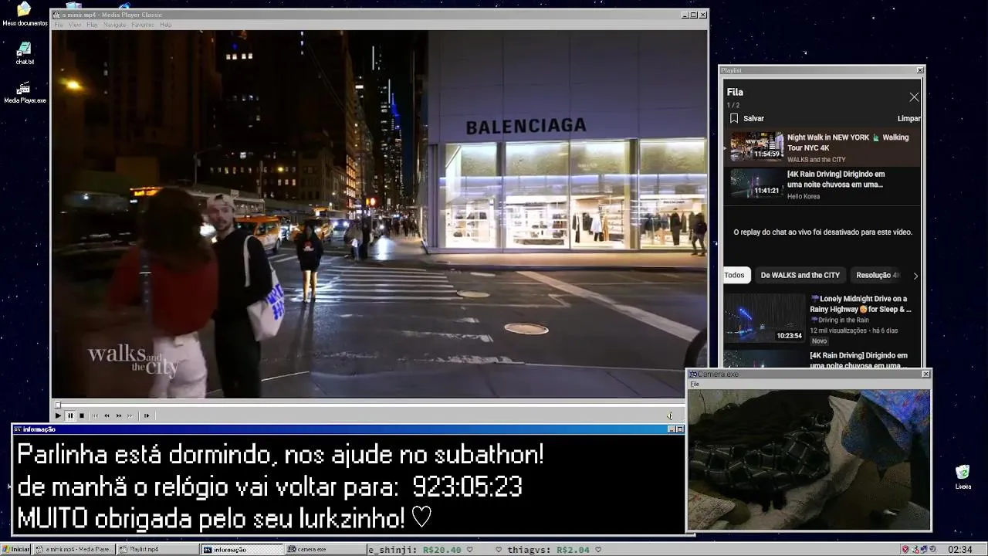
Task: Open Lonely Midnight Drive thumbnail 10:23:54
Action: pyautogui.click(x=764, y=317)
